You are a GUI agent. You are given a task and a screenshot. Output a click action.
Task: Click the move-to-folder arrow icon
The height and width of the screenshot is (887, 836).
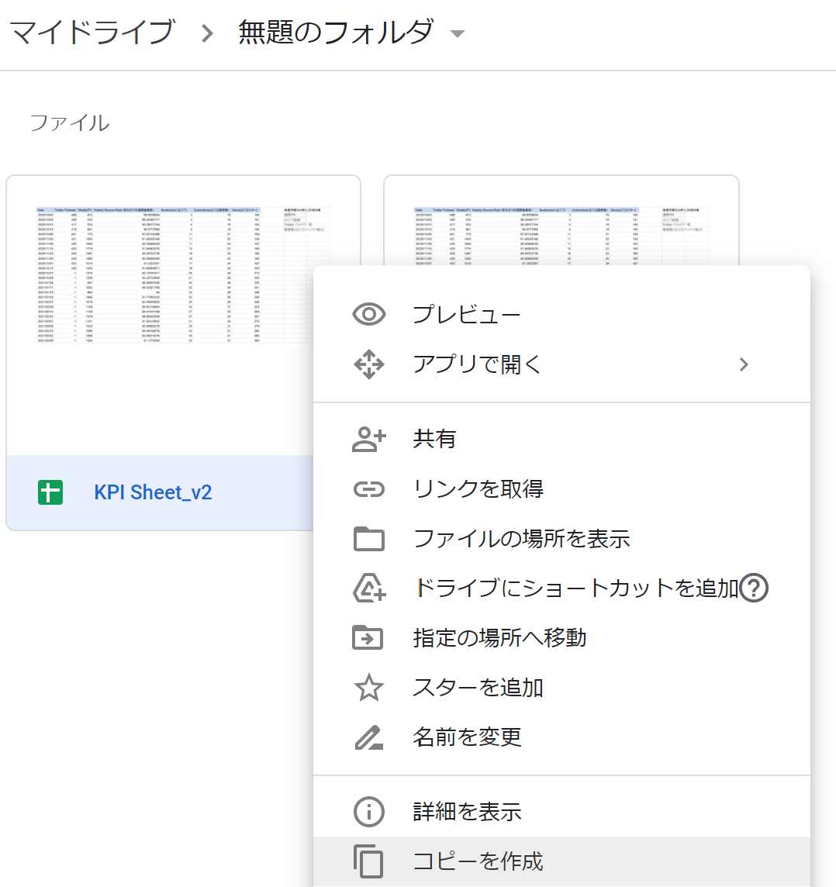[368, 637]
